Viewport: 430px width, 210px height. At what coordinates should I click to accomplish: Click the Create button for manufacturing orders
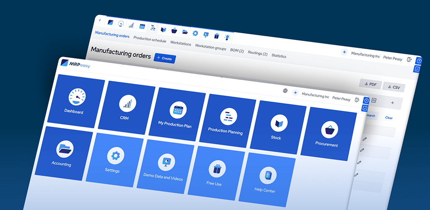point(165,58)
